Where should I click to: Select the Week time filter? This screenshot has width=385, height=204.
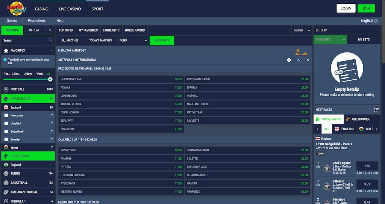[39, 74]
